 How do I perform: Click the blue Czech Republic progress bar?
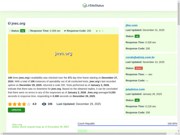point(127,126)
